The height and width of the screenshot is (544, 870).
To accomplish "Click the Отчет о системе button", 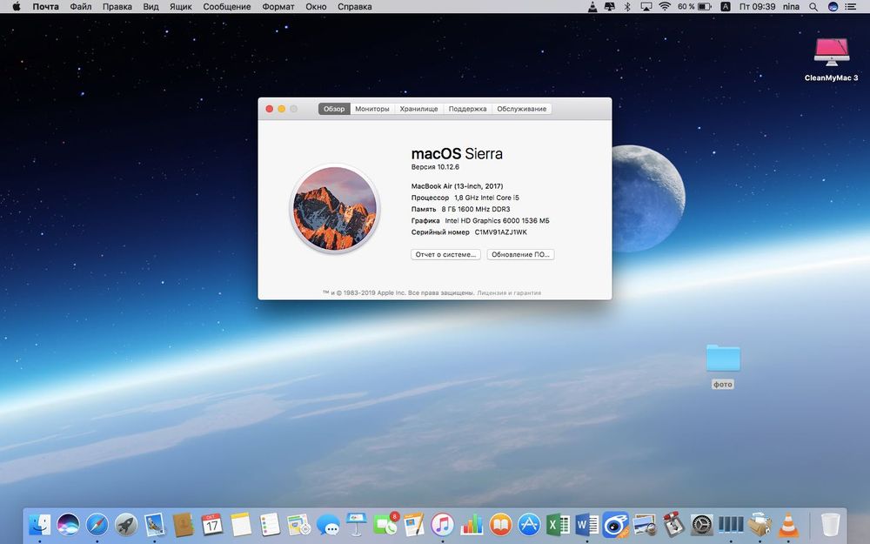I will pyautogui.click(x=445, y=254).
